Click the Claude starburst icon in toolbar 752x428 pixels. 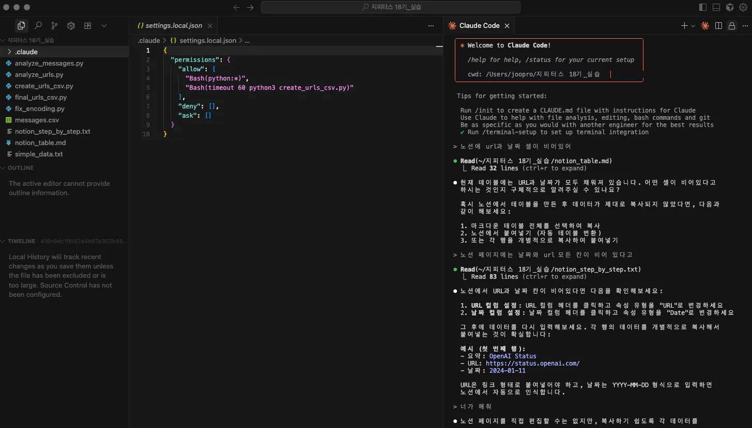coord(705,25)
